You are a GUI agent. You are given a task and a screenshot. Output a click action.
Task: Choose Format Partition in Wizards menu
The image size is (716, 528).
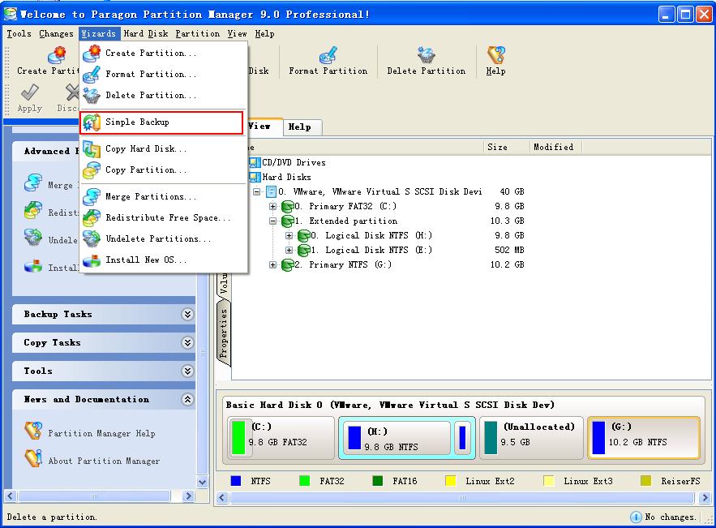pyautogui.click(x=164, y=74)
